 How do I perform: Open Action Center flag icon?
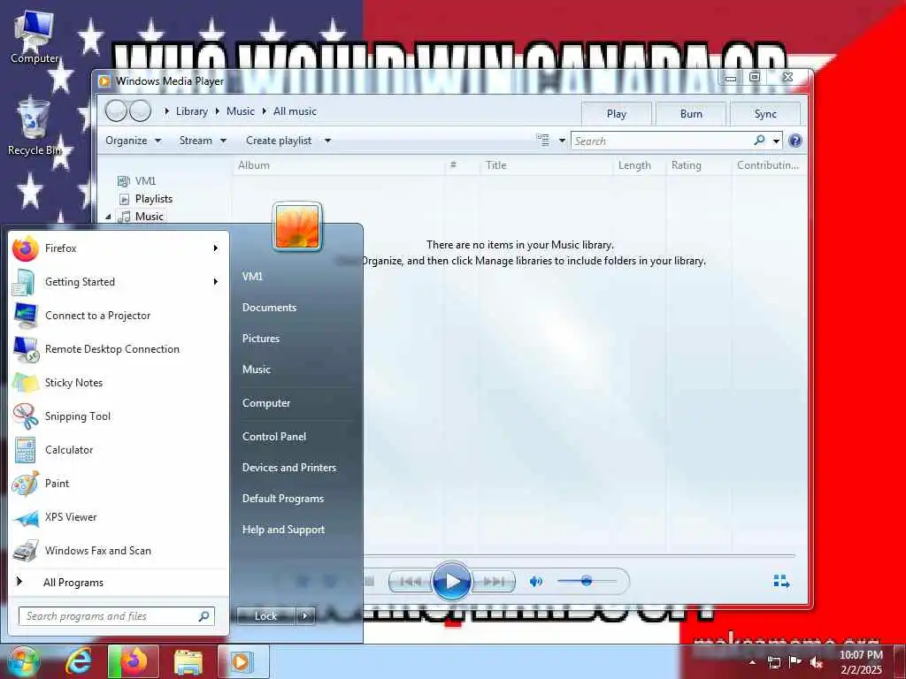click(x=795, y=662)
